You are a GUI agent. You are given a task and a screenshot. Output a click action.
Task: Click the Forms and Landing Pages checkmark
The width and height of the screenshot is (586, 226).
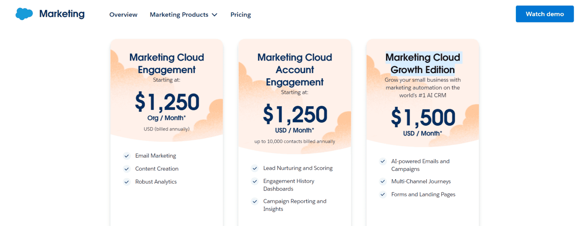[x=383, y=194]
